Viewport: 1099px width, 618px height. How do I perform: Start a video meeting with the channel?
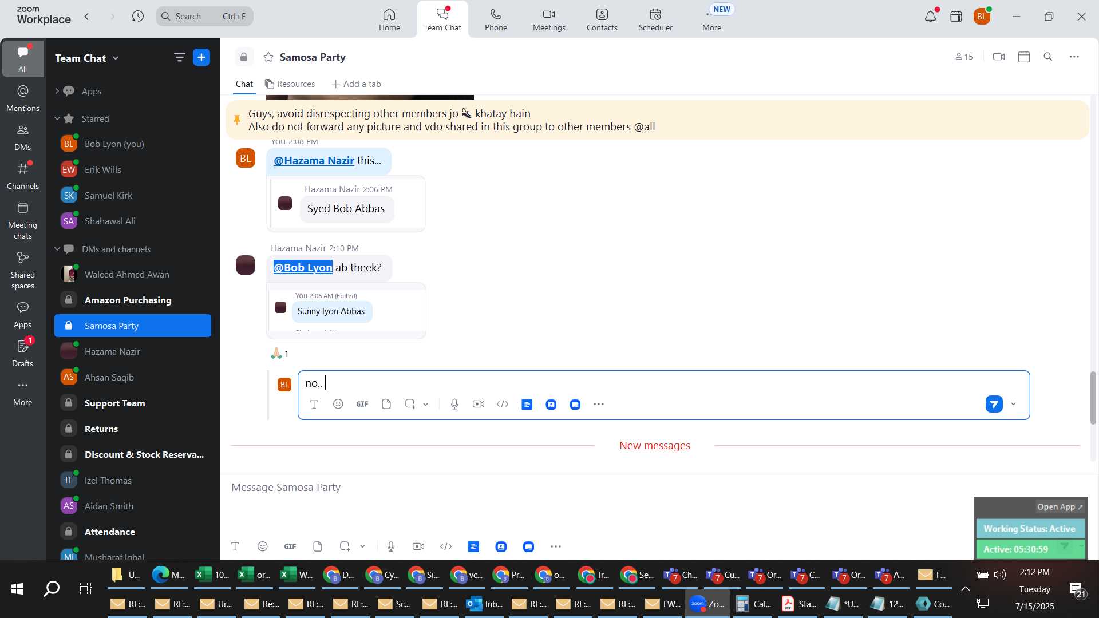999,57
